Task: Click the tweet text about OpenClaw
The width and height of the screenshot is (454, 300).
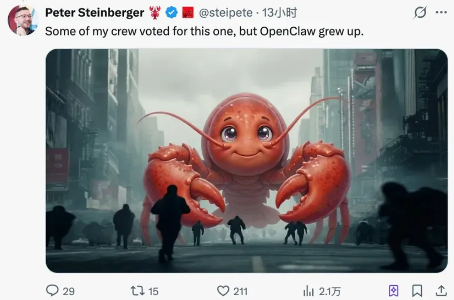Action: [204, 31]
